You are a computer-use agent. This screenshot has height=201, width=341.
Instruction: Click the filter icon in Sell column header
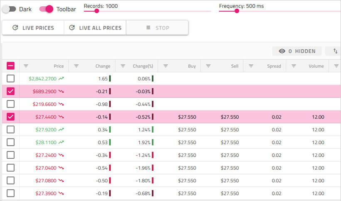(208, 66)
